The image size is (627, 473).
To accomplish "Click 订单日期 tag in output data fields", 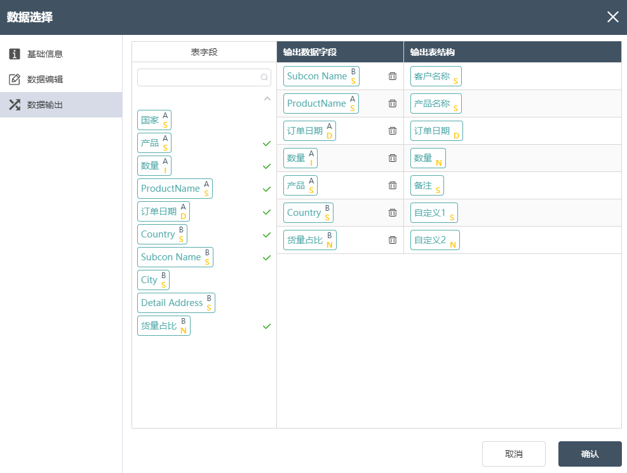I will coord(309,131).
